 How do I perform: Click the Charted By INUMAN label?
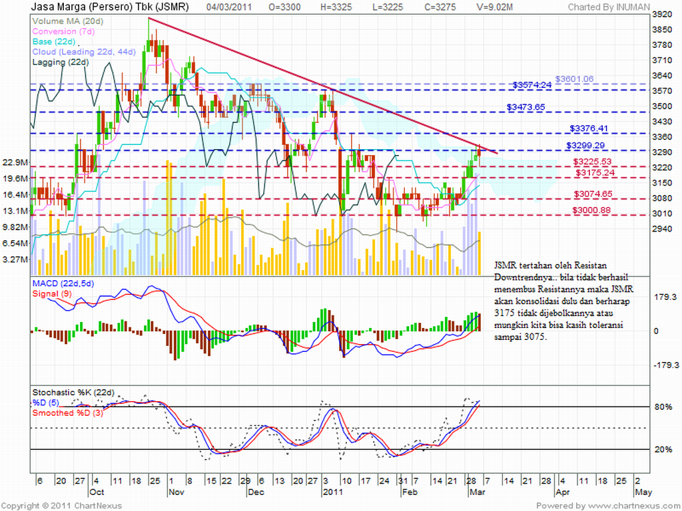pyautogui.click(x=609, y=7)
